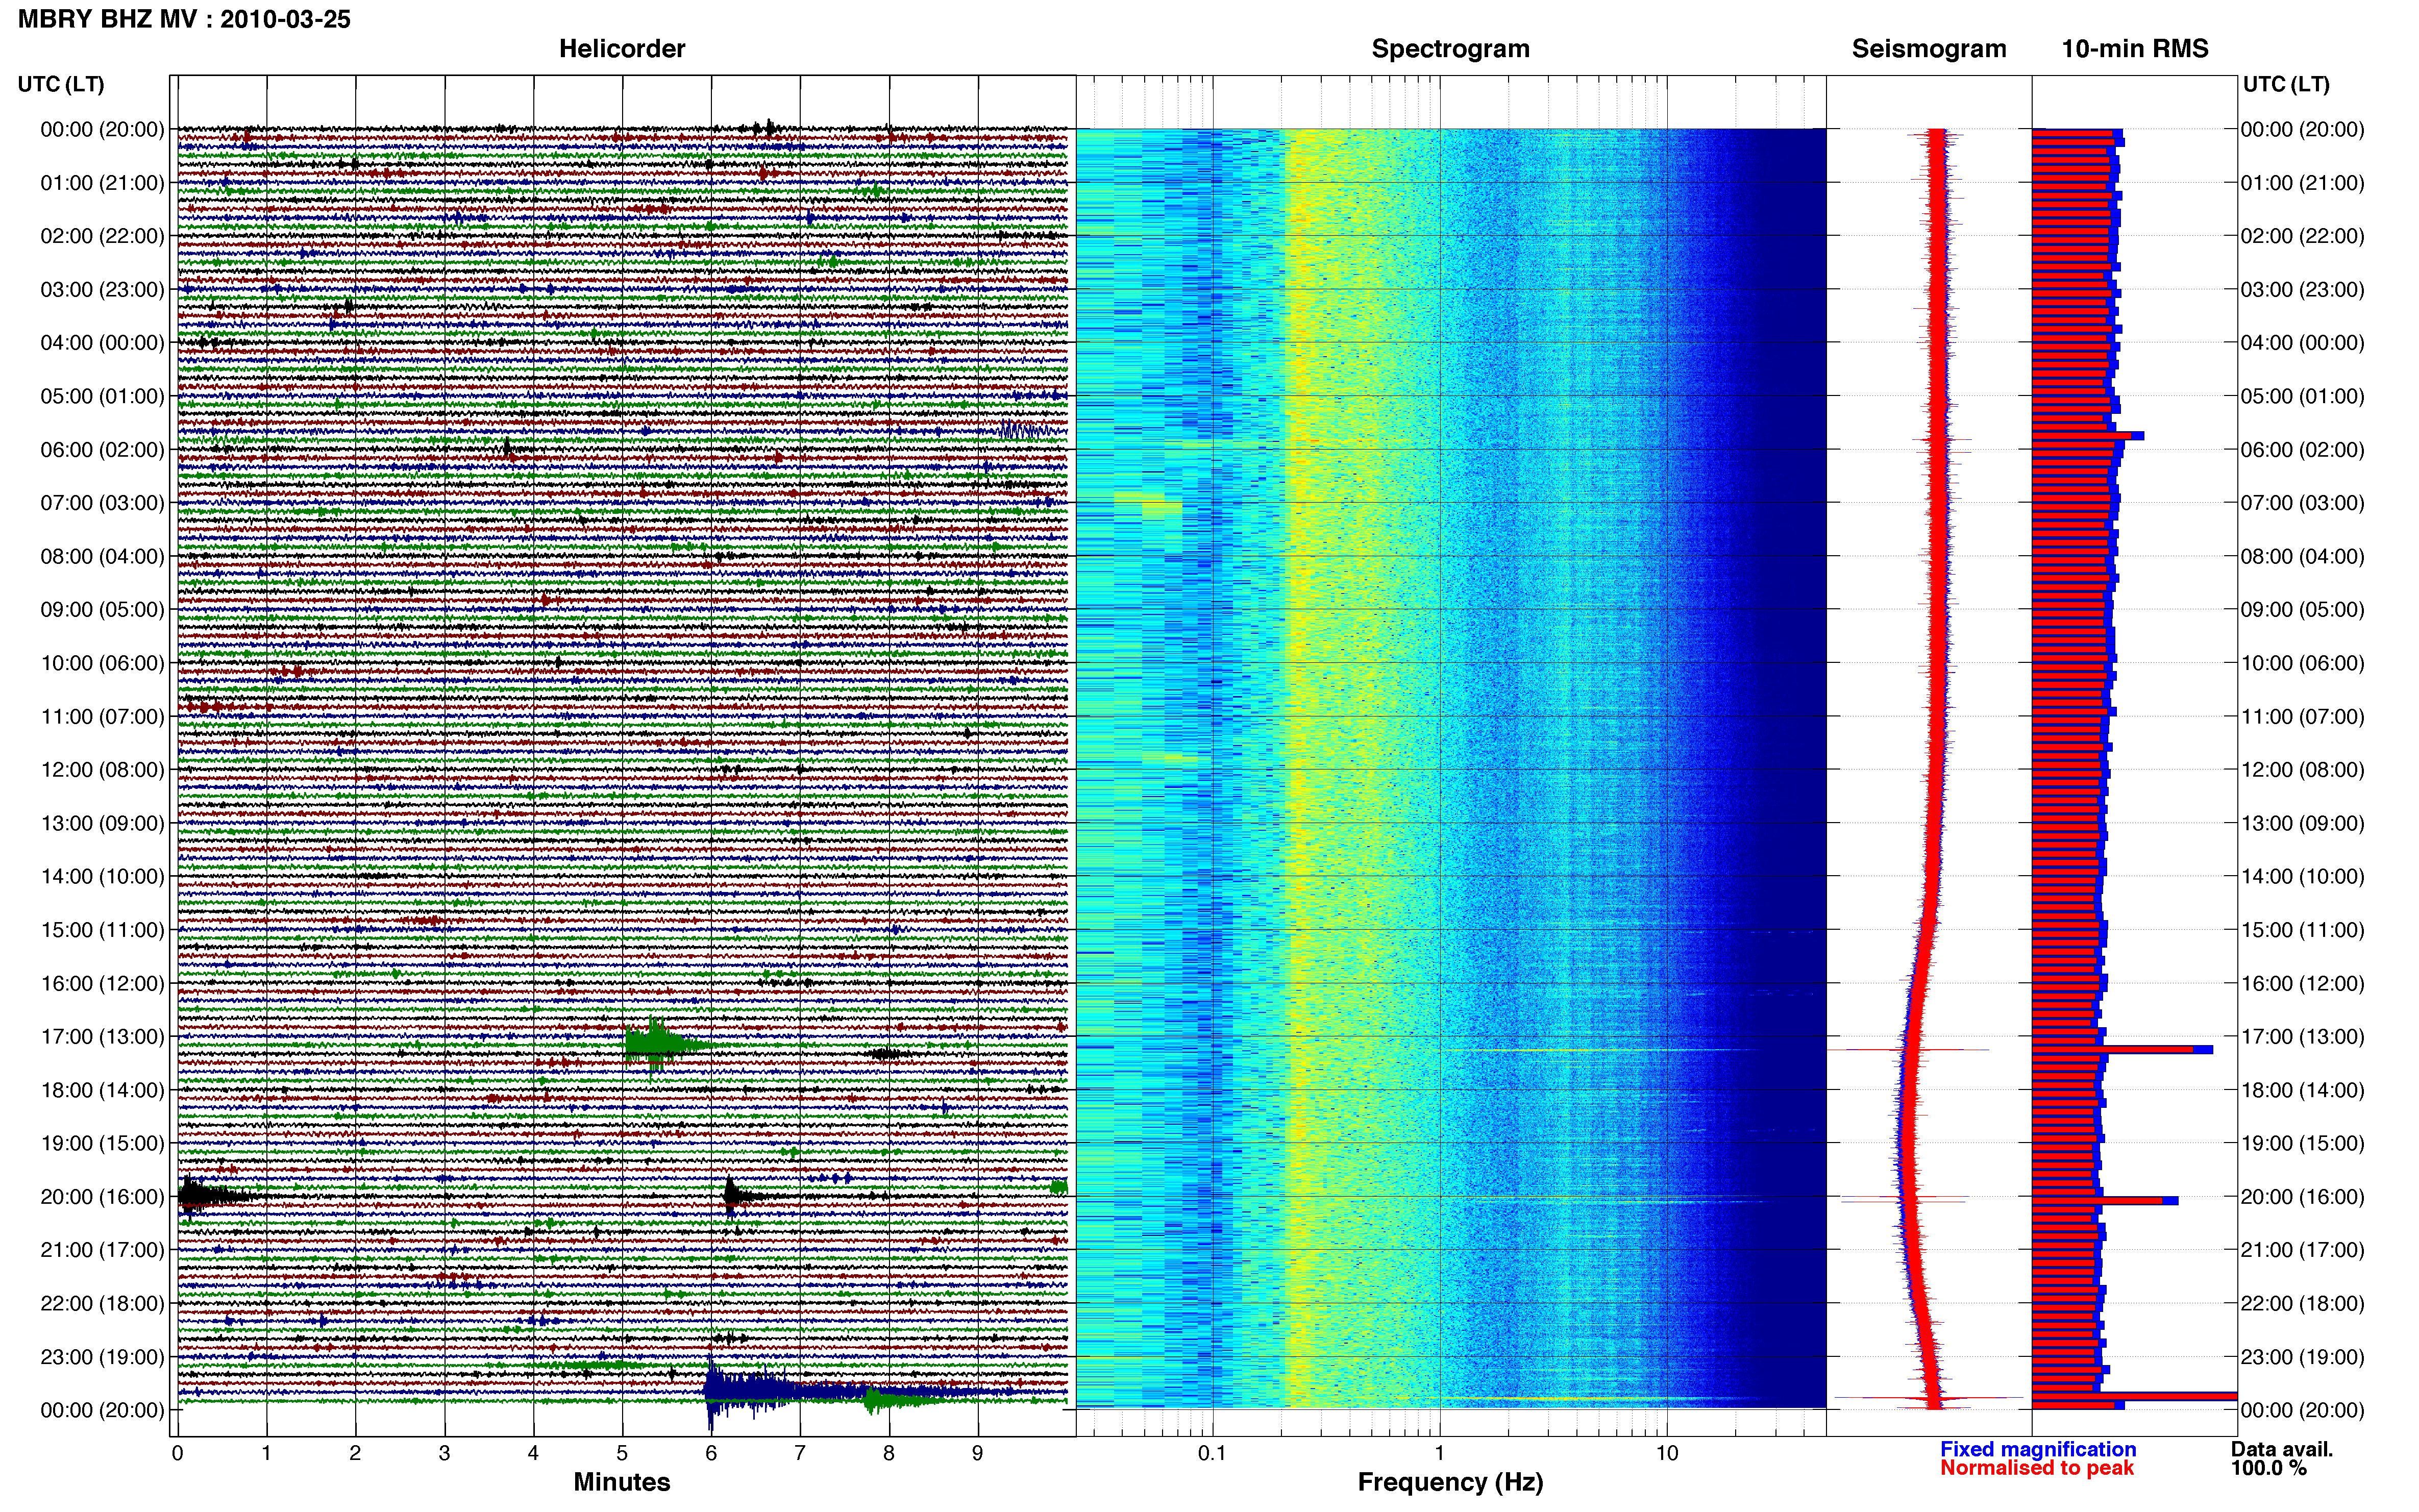
Task: Select the Spectrogram panel heading
Action: coord(1450,49)
